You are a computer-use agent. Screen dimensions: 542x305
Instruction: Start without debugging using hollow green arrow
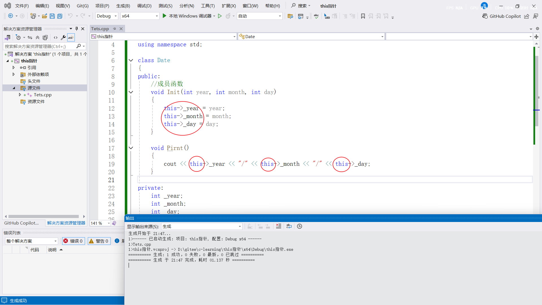(220, 16)
